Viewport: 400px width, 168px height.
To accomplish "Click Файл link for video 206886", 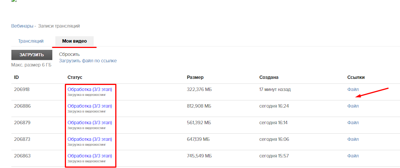I will (353, 106).
